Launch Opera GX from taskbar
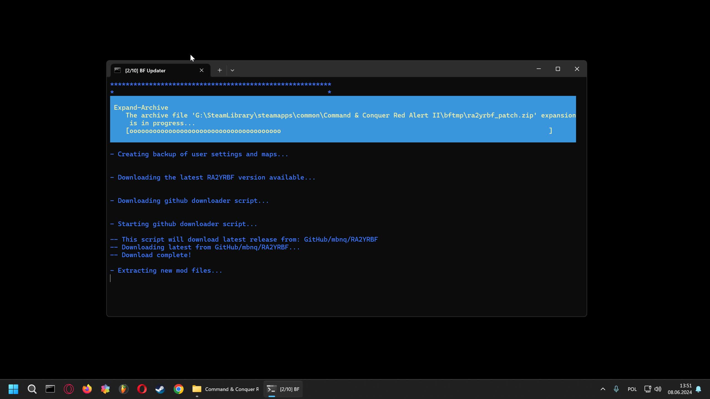Viewport: 710px width, 399px height. 69,389
